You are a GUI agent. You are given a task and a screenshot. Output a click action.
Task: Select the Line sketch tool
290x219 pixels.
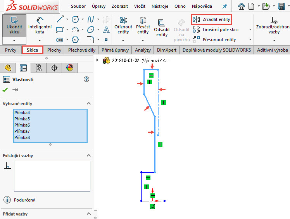coord(60,19)
